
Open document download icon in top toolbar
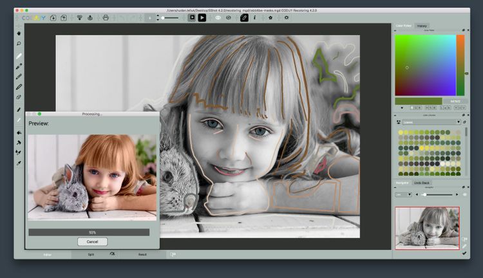pos(53,18)
